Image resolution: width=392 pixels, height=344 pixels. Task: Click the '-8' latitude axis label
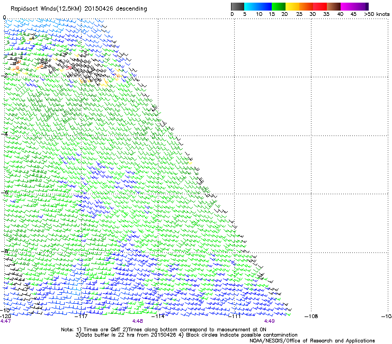tap(4, 251)
